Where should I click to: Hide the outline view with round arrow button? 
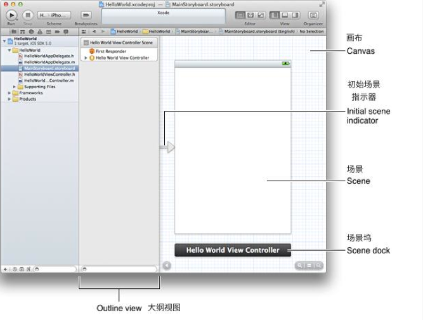(167, 266)
